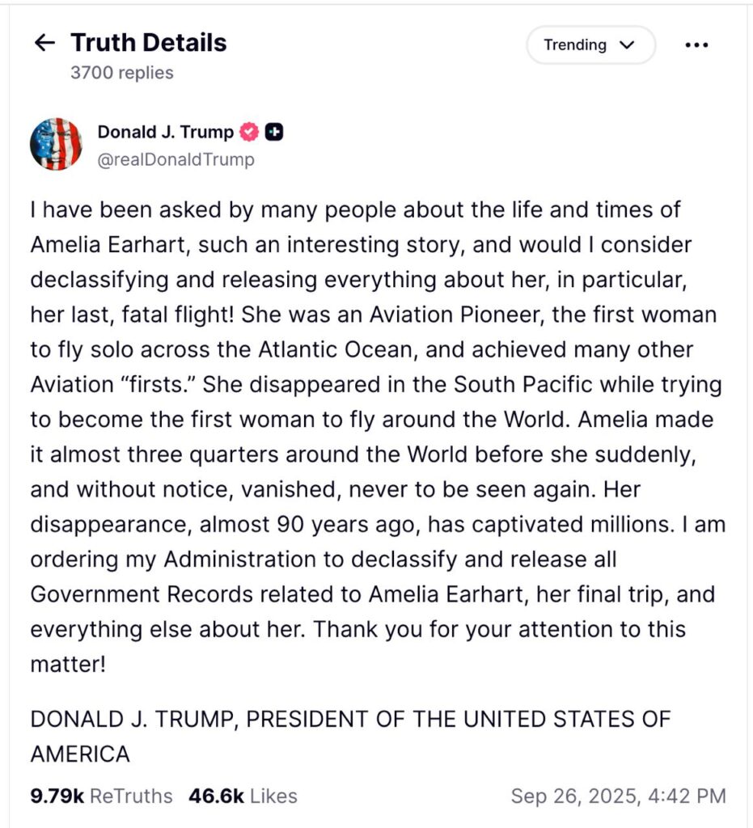Click the chevron arrow inside the Trending pill

point(627,45)
